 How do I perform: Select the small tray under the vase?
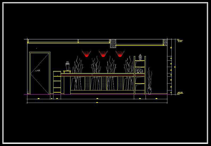67,72
